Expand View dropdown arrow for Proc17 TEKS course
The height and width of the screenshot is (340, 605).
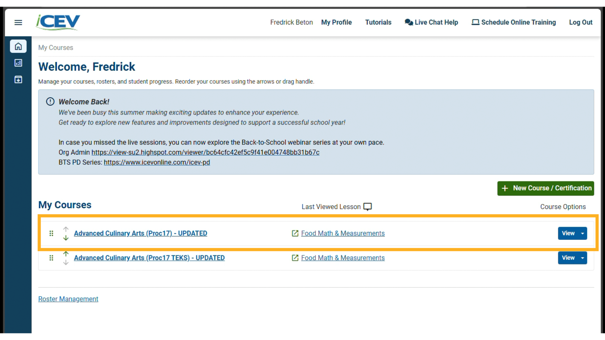coord(583,258)
